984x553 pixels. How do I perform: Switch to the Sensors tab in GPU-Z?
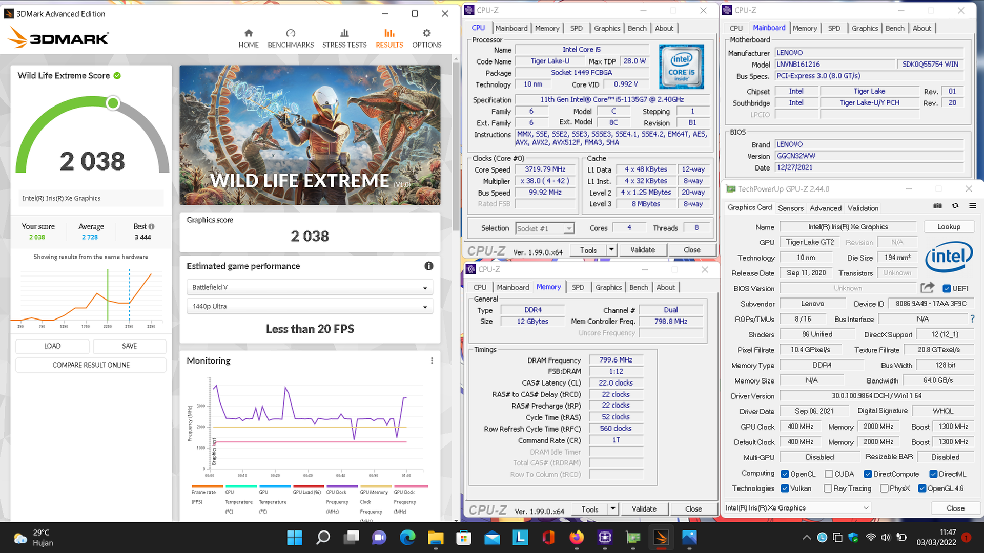coord(791,208)
